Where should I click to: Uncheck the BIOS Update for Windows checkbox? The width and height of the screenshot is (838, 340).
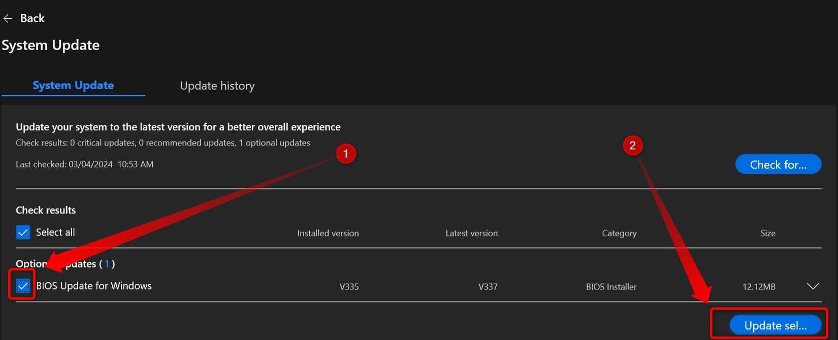click(x=22, y=285)
